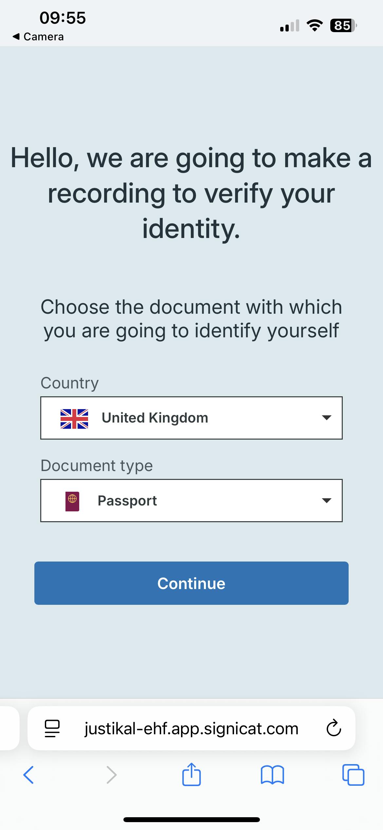383x830 pixels.
Task: Open the Safari bookmarks icon
Action: click(x=272, y=775)
